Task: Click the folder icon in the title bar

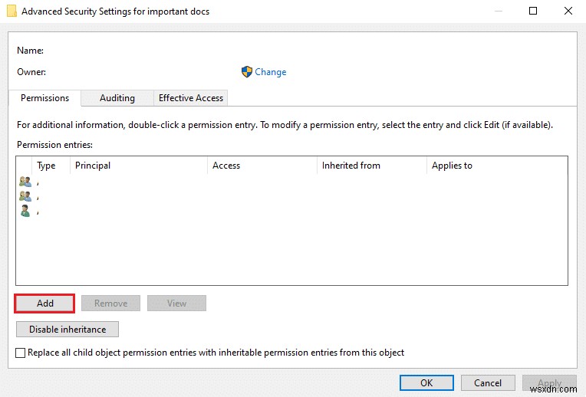Action: pyautogui.click(x=12, y=11)
